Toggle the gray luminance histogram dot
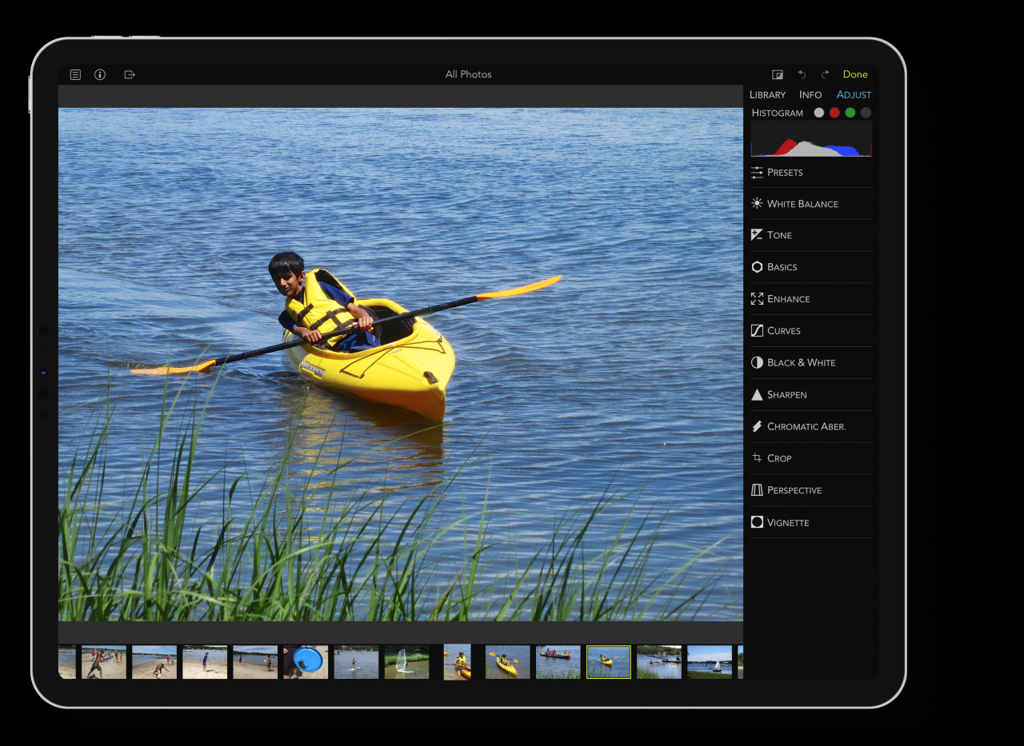Screen dimensions: 1024x746 (818, 113)
